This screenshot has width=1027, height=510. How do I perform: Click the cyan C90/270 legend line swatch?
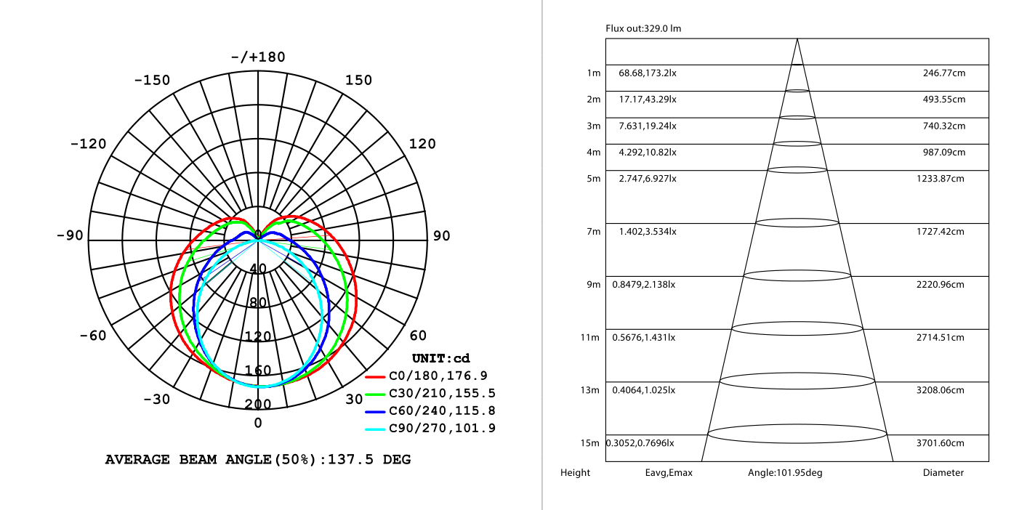375,429
